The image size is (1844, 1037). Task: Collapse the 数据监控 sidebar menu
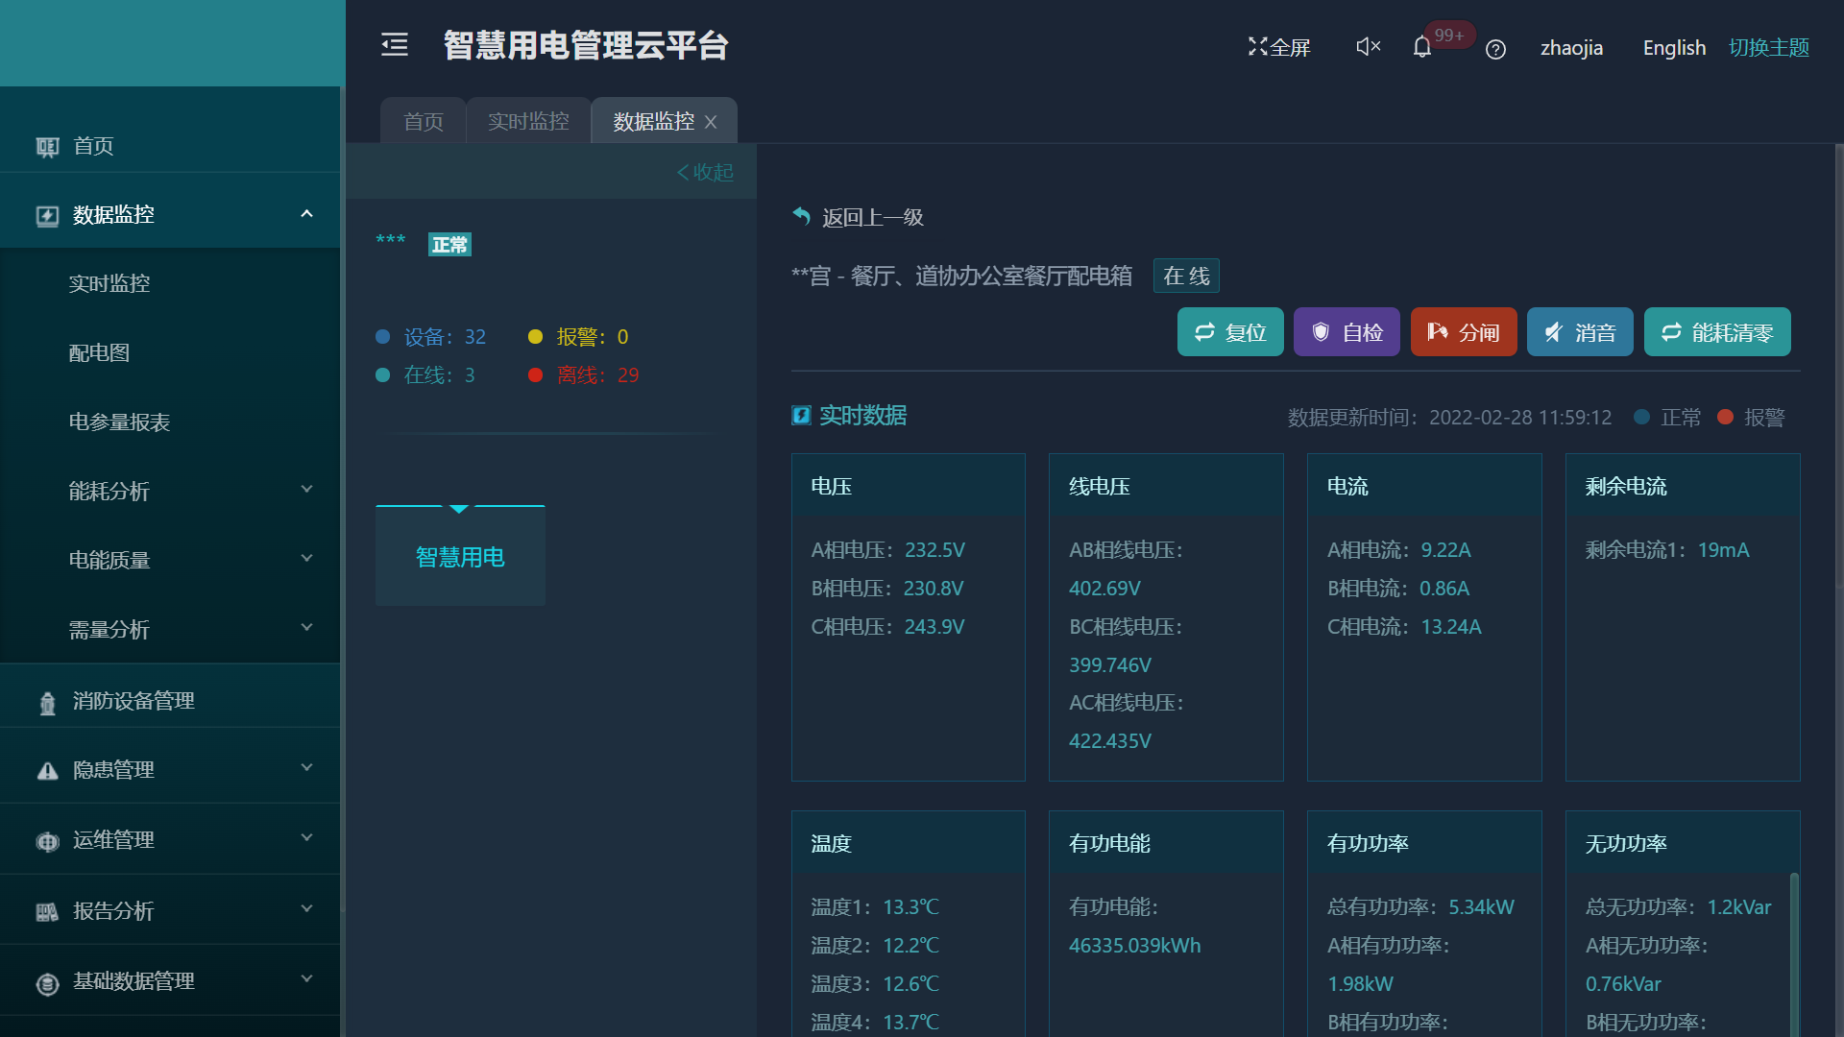[306, 214]
